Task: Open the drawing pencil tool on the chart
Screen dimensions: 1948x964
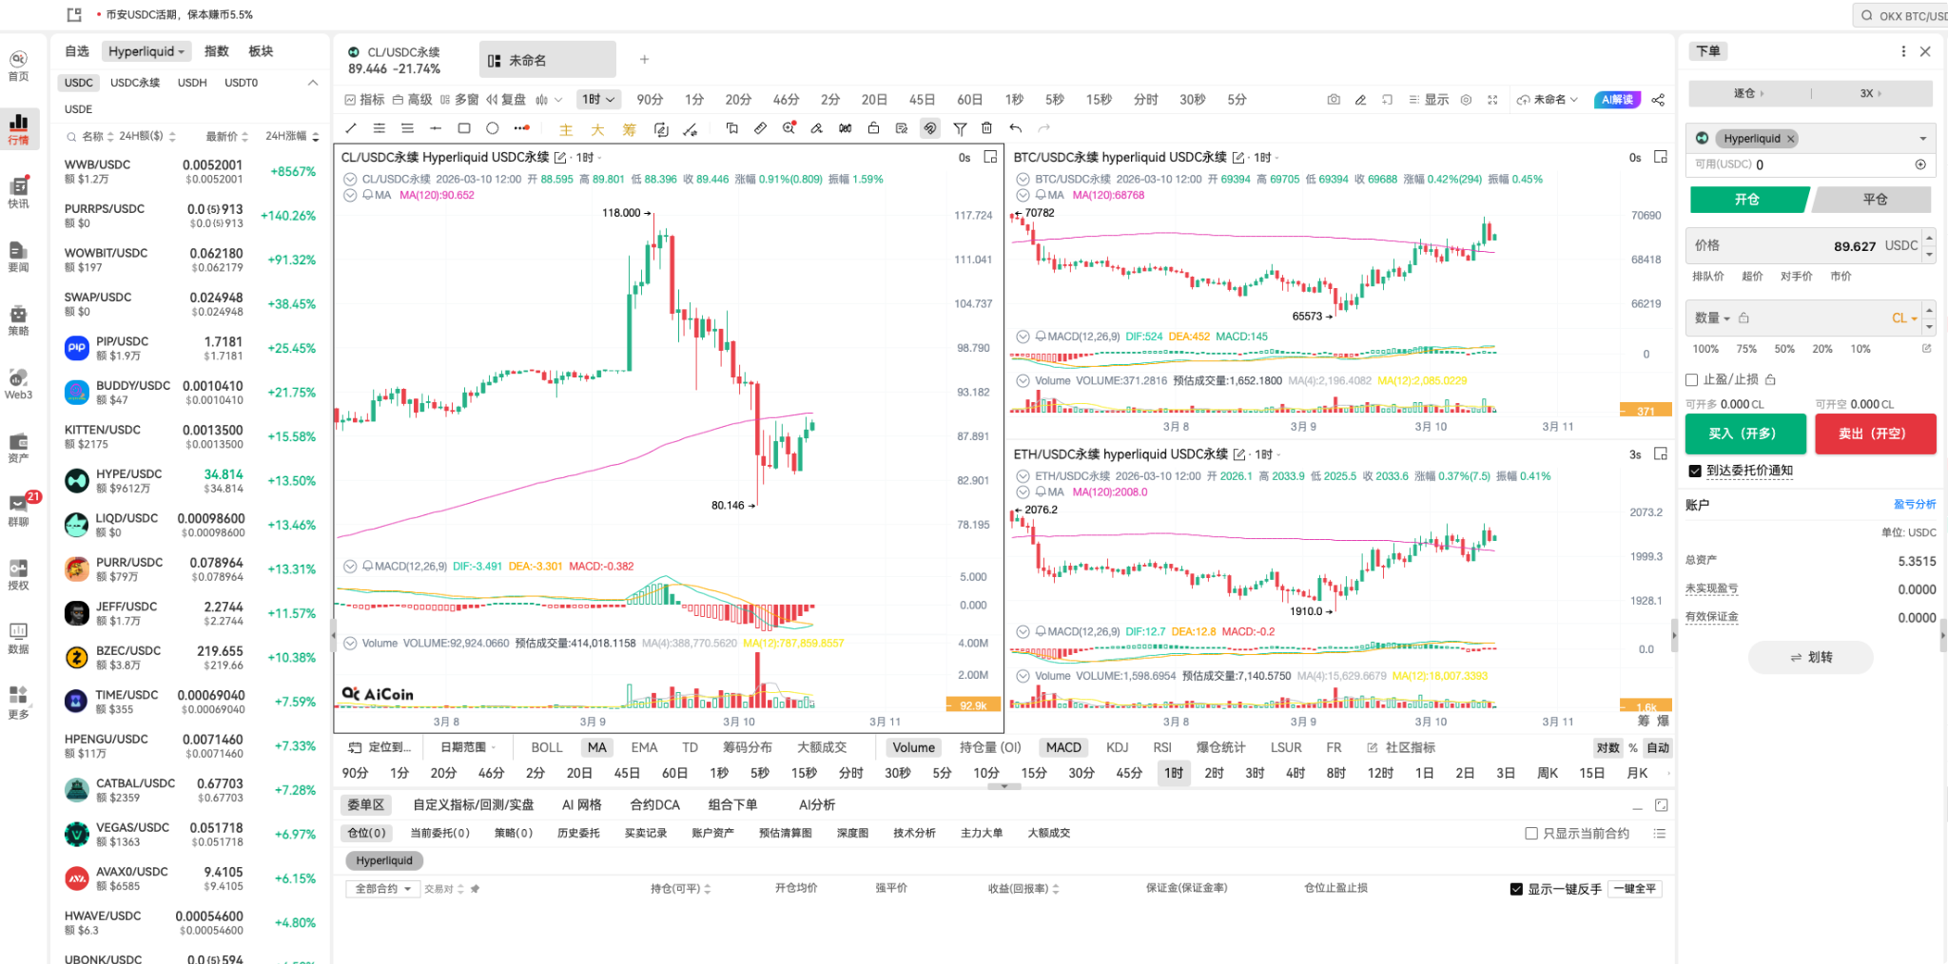Action: point(1360,99)
